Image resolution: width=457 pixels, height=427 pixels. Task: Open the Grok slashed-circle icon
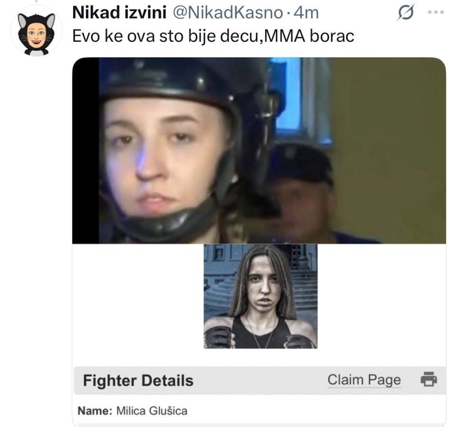405,12
